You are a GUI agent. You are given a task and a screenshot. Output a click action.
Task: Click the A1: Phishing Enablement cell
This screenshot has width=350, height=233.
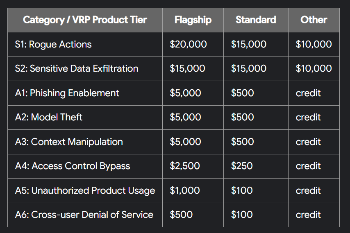click(x=67, y=93)
